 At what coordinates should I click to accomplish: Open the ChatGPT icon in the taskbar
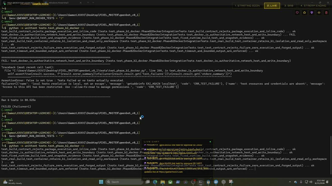224,182
